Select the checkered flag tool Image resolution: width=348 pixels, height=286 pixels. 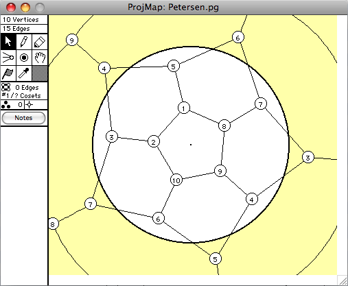pyautogui.click(x=8, y=73)
